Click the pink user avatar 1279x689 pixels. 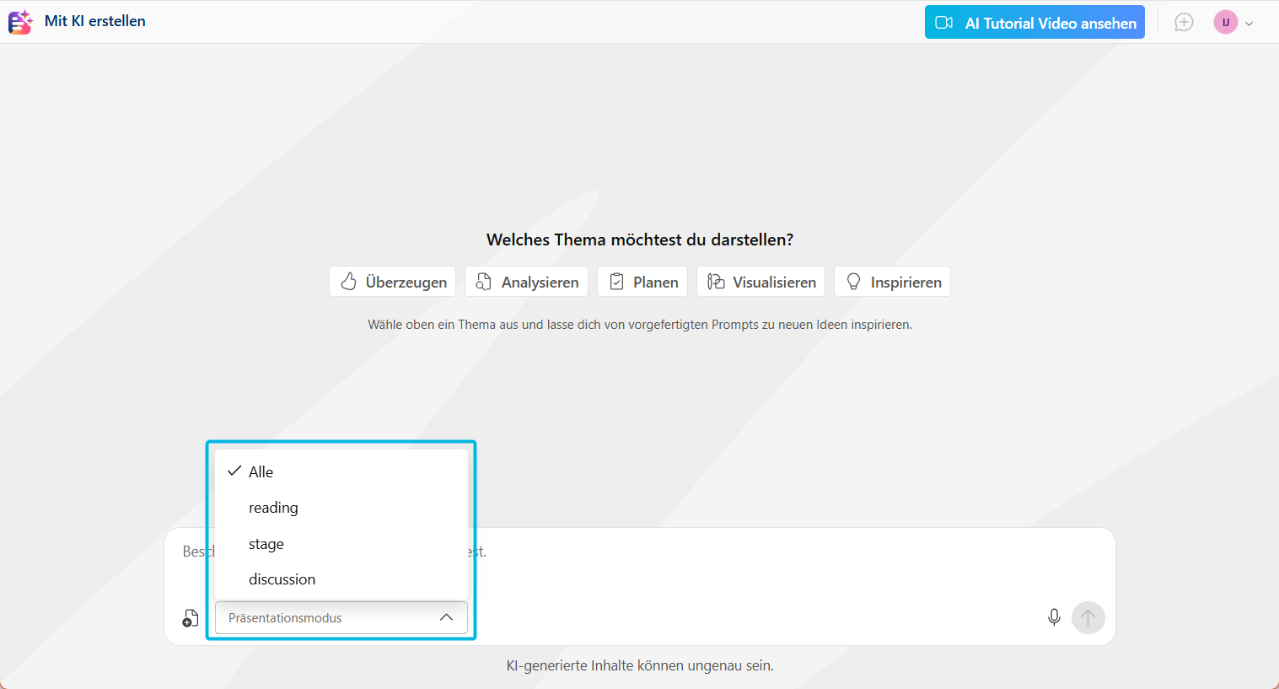pos(1225,23)
